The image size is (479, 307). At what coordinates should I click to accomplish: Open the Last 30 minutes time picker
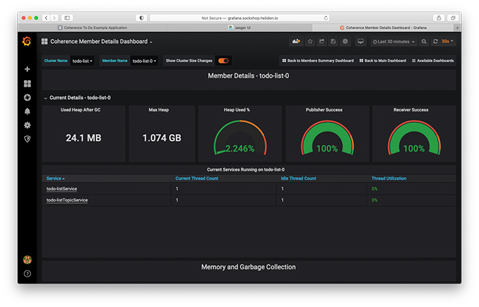point(393,41)
